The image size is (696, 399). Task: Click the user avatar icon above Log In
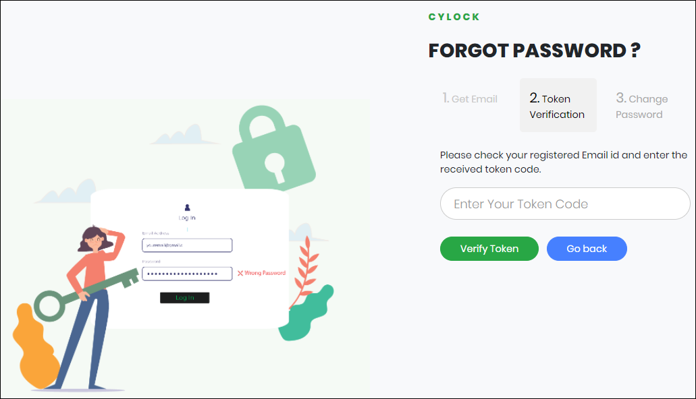pyautogui.click(x=187, y=208)
